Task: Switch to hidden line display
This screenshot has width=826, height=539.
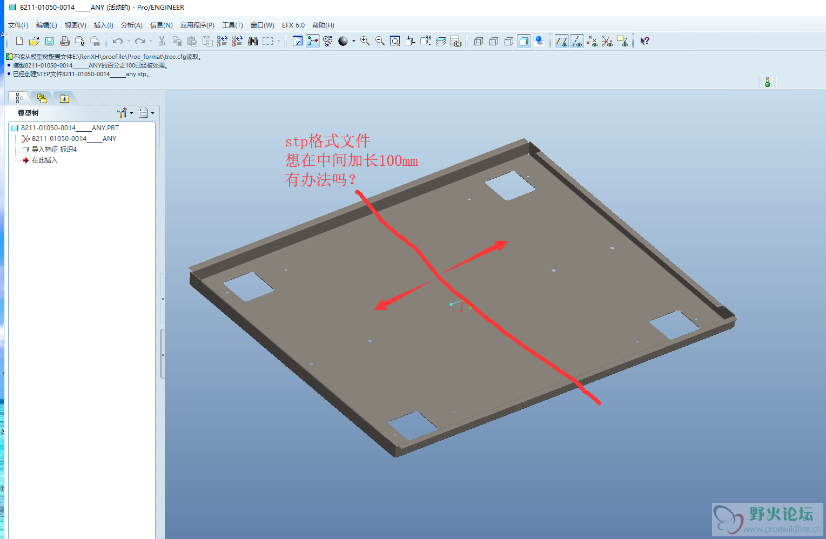Action: tap(494, 41)
